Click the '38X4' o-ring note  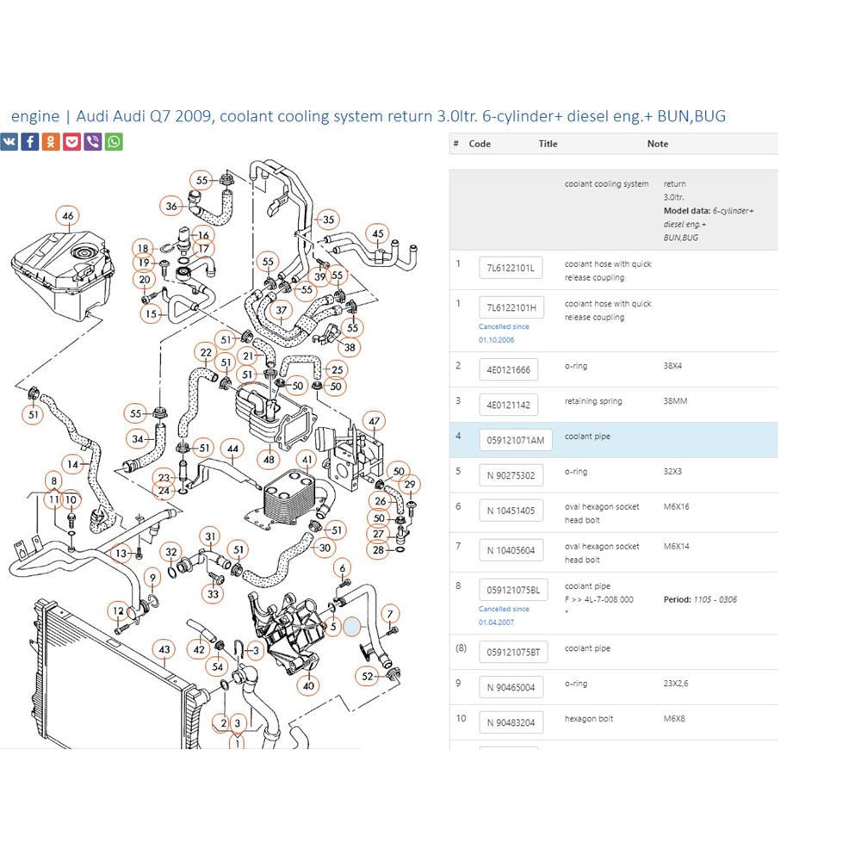[x=672, y=366]
